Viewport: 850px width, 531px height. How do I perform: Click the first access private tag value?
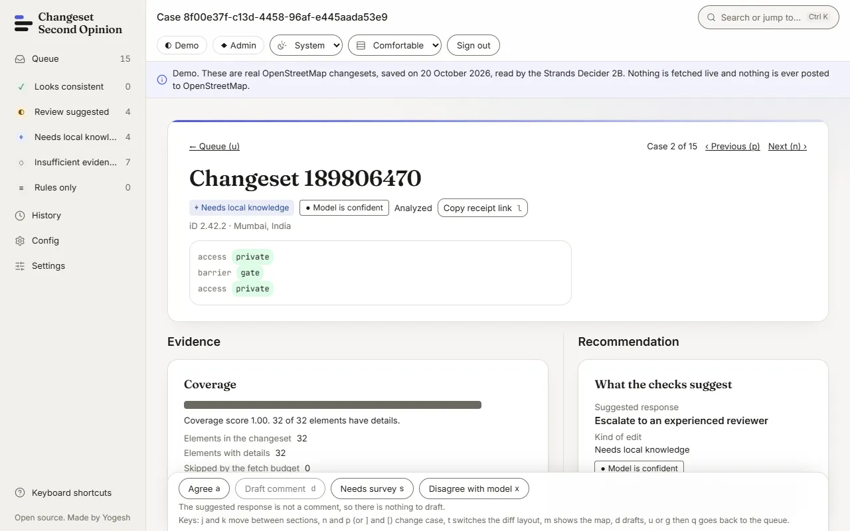tap(252, 257)
